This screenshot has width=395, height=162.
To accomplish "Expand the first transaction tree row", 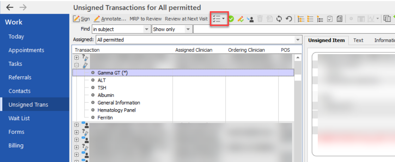I will [77, 57].
